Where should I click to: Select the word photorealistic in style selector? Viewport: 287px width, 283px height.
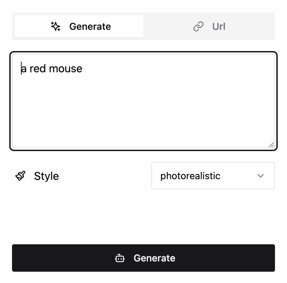click(190, 176)
